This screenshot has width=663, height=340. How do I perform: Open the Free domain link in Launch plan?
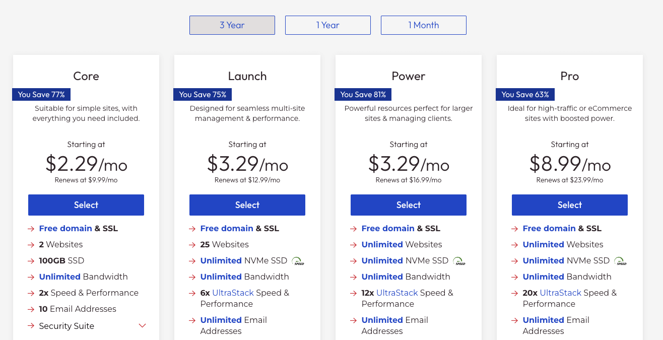227,228
